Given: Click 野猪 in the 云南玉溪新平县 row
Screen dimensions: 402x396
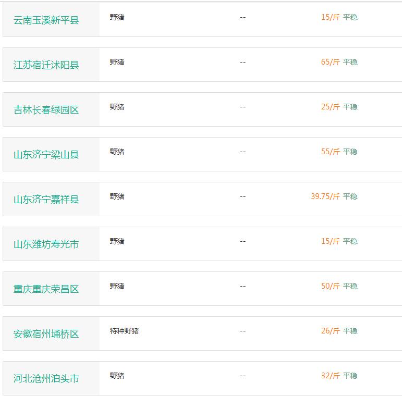Looking at the screenshot, I should tap(117, 17).
